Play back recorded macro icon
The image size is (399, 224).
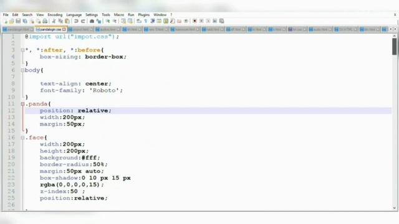click(208, 21)
